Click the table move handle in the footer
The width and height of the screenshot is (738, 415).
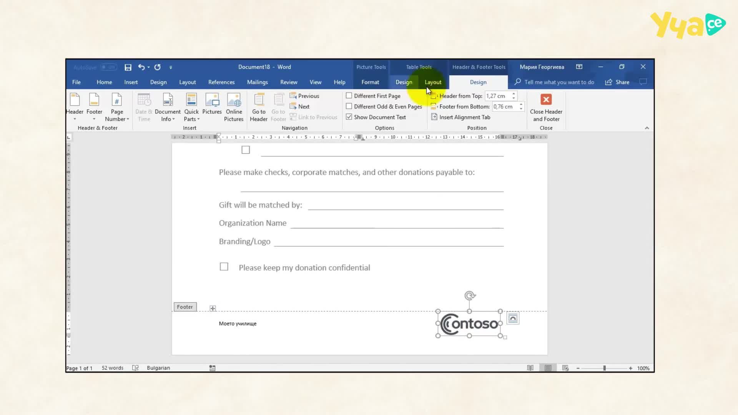tap(213, 308)
